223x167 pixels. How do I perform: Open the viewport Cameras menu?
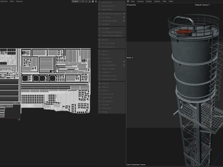[x=140, y=1]
